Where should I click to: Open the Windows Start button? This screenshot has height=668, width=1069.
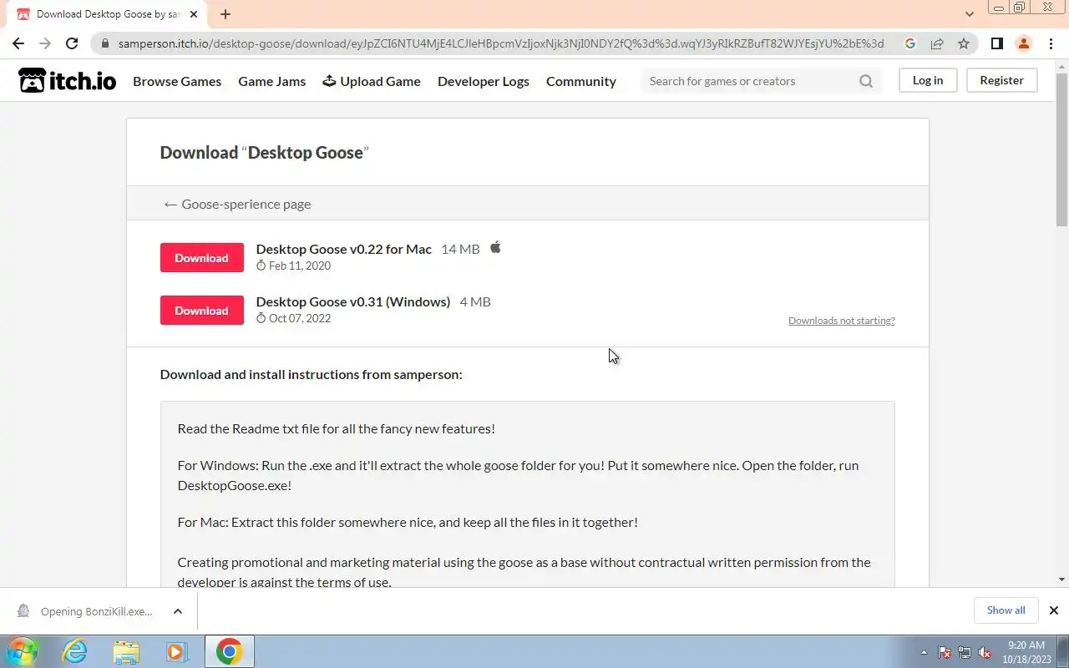tap(22, 651)
